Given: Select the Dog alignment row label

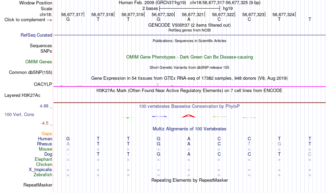Looking at the screenshot, I should (48, 154).
